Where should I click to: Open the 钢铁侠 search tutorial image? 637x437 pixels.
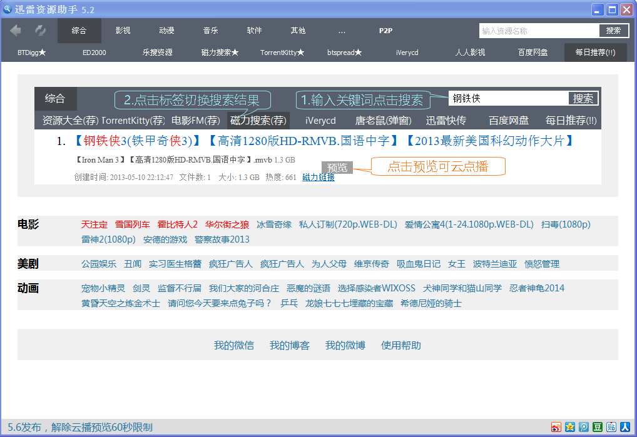point(318,136)
